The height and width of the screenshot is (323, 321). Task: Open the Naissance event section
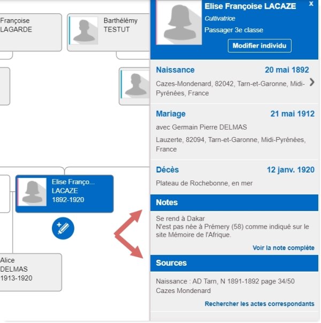tap(175, 70)
